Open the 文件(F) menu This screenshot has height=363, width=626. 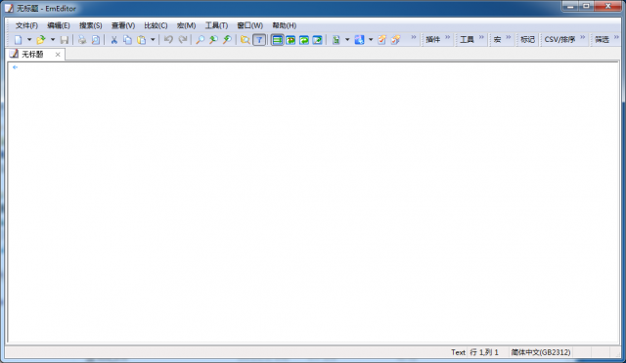click(x=26, y=25)
